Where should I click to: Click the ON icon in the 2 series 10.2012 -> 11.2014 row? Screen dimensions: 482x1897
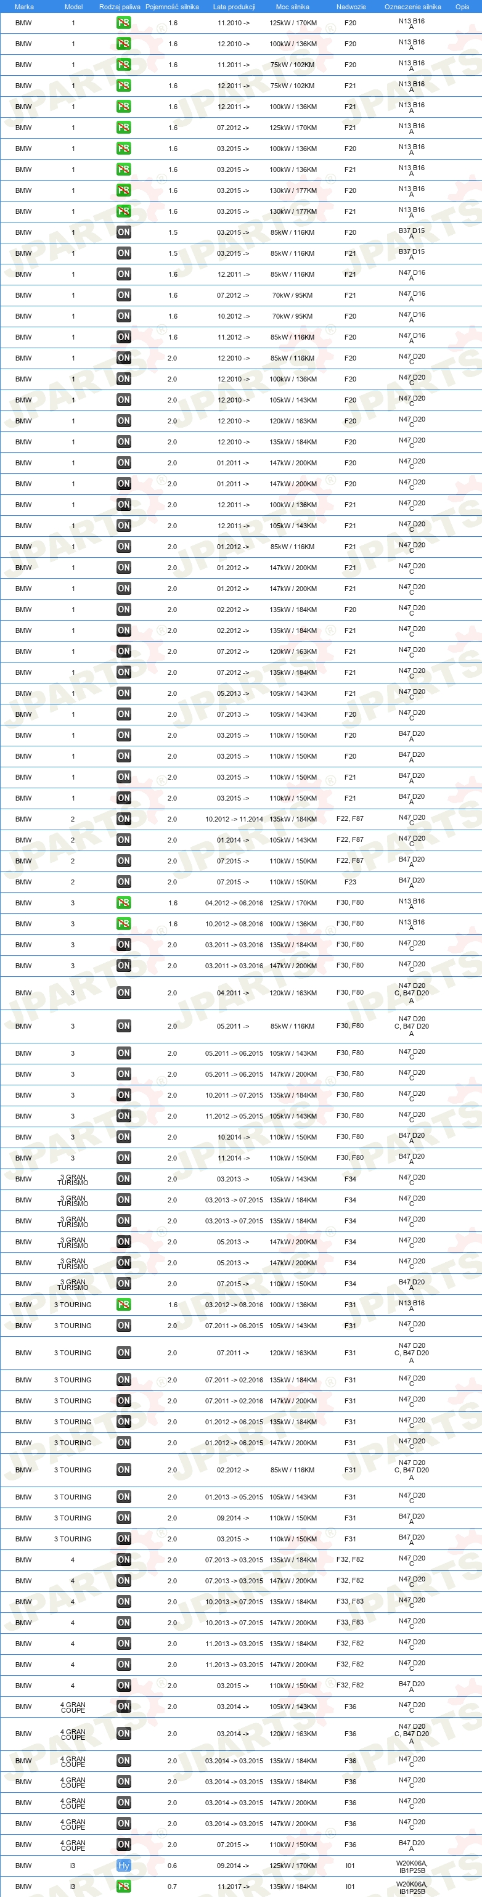coord(124,819)
